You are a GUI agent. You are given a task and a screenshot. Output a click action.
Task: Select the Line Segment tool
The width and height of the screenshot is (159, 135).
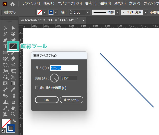(x=13, y=46)
